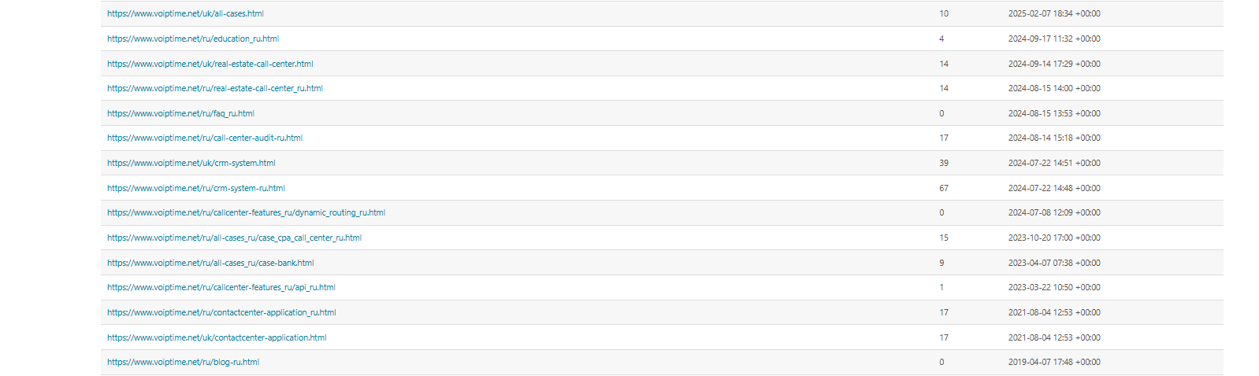Open the uk/crm-system.html link

191,163
